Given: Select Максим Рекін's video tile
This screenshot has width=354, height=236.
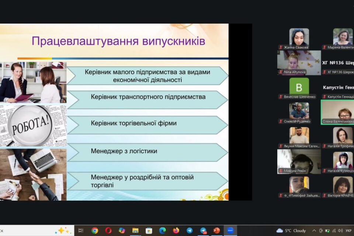Looking at the screenshot, I should tap(299, 162).
